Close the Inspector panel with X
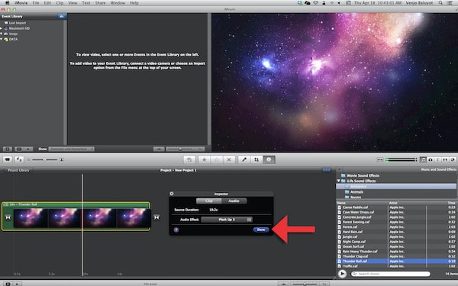Image resolution: width=458 pixels, height=286 pixels. [x=172, y=194]
